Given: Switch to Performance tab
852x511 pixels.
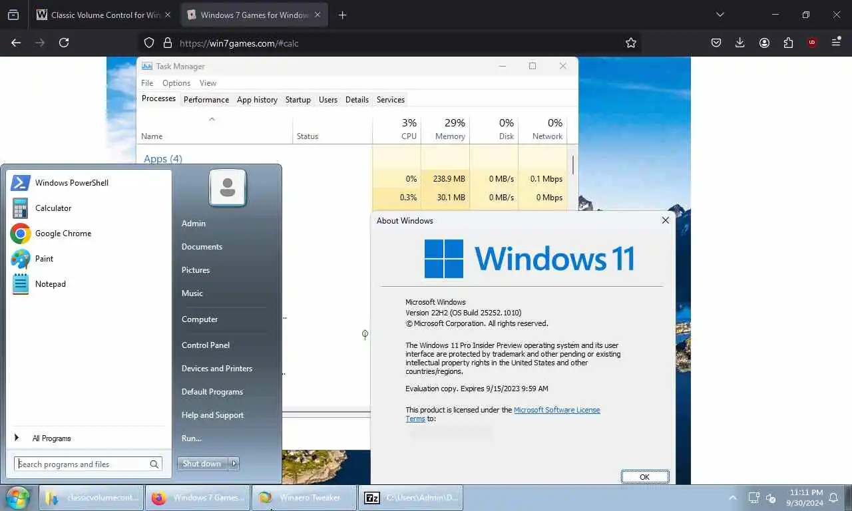Looking at the screenshot, I should (x=206, y=100).
